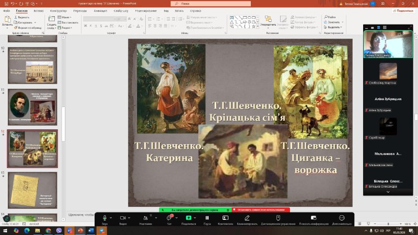The width and height of the screenshot is (418, 235).
Task: Open the Zoom More options menu
Action: pos(341,218)
